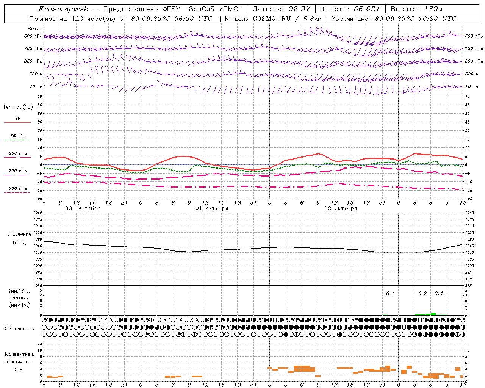Click right-side '500 гПа' wind level label

click(474, 36)
